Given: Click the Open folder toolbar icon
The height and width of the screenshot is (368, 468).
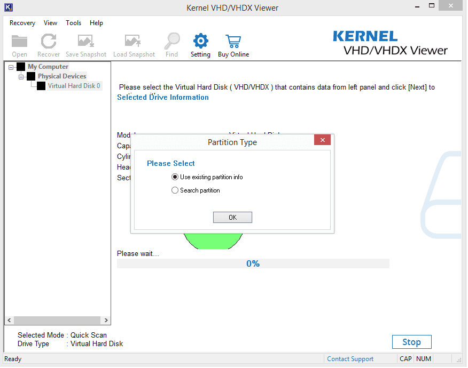Looking at the screenshot, I should pyautogui.click(x=20, y=41).
